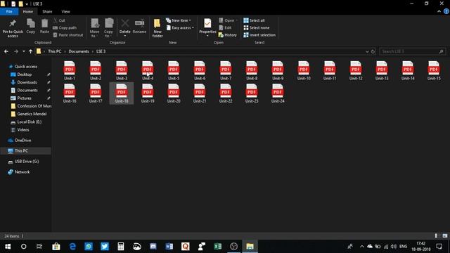The image size is (450, 253).
Task: Click the Paste ribbon button
Action: coord(44,27)
